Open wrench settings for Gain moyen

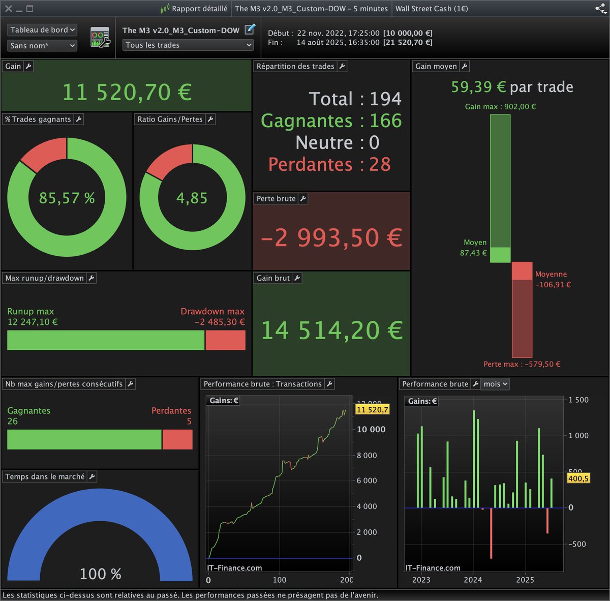click(465, 66)
